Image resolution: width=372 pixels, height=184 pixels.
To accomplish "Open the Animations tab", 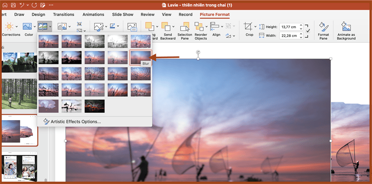I will [93, 14].
